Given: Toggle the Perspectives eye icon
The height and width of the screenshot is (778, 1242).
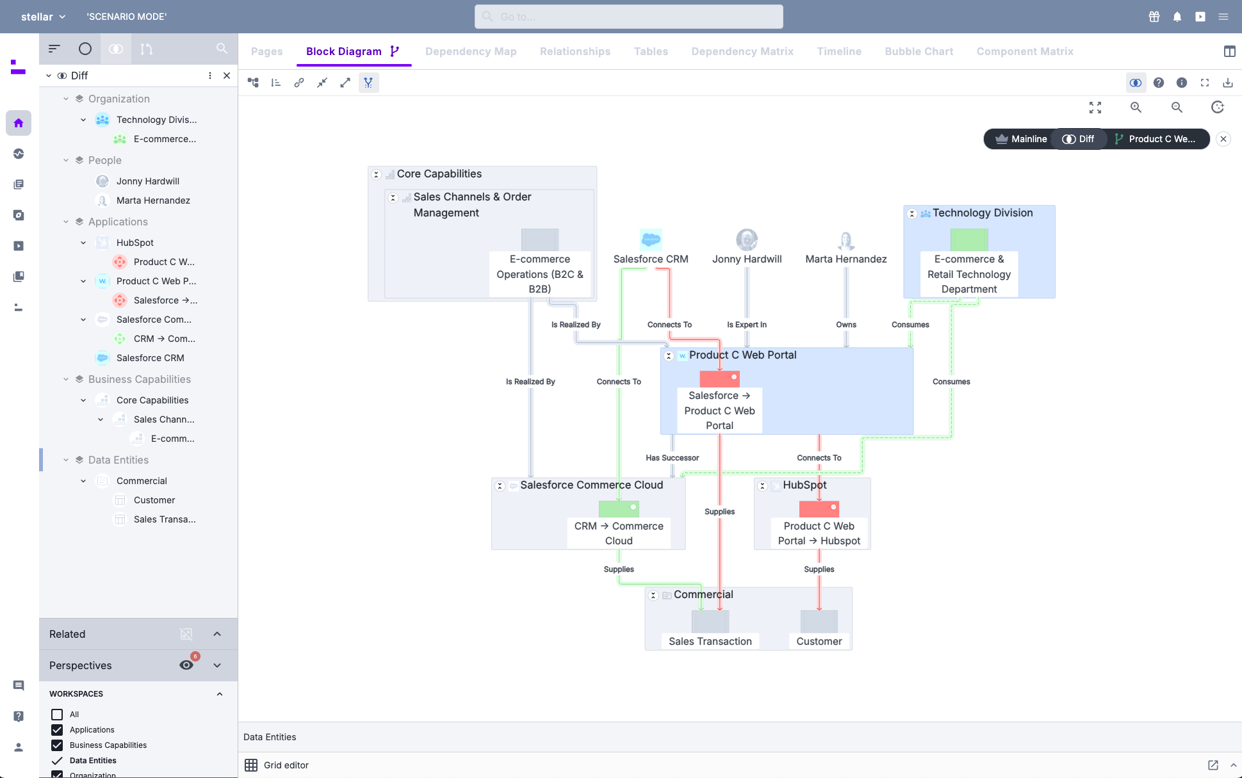Looking at the screenshot, I should click(x=186, y=665).
